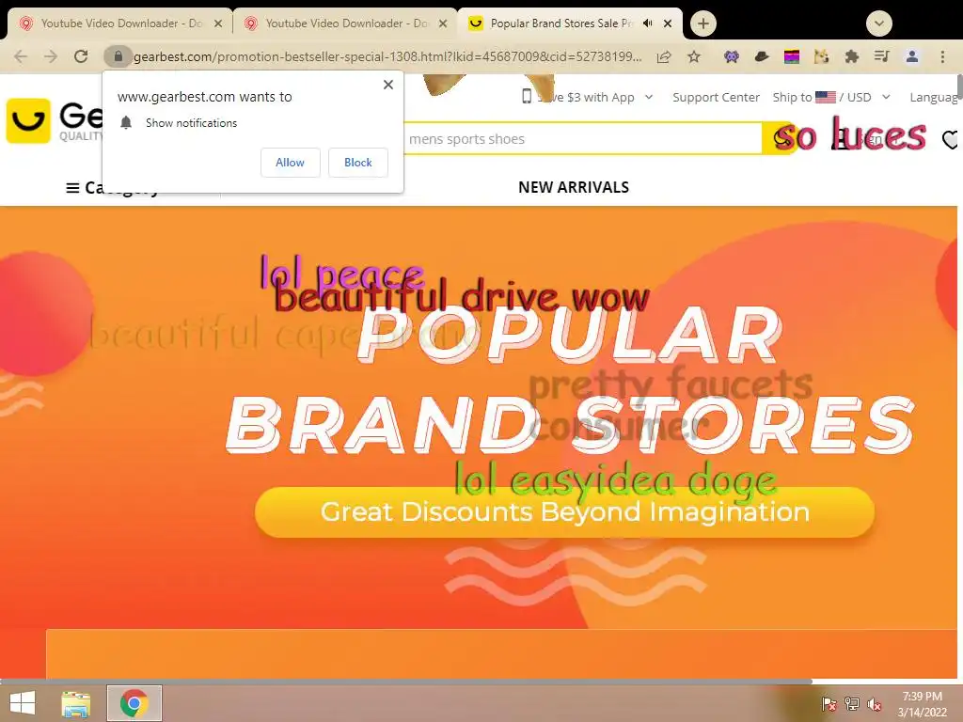Open a new browser tab
This screenshot has height=722, width=963.
pos(703,24)
